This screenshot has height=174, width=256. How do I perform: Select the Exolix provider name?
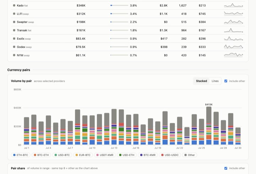(21, 39)
